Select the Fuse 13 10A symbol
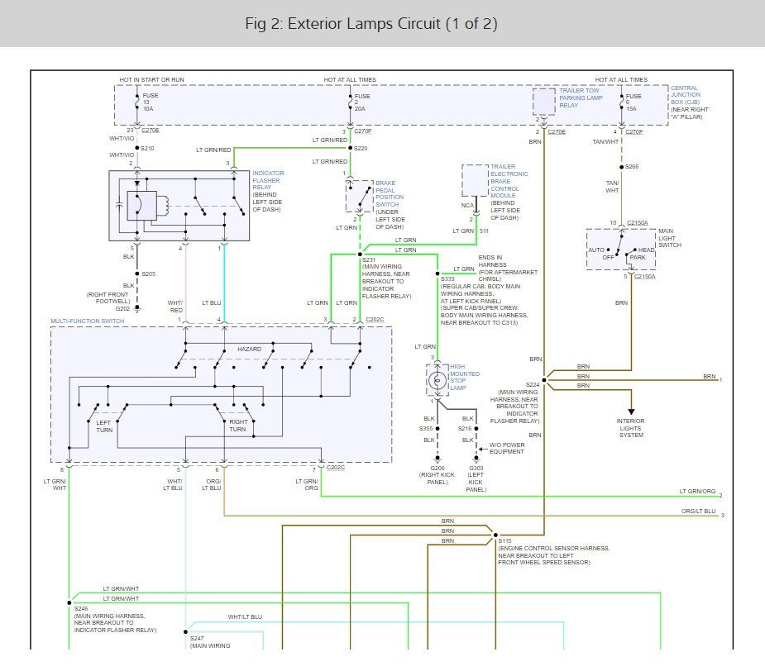Screen dimensions: 765x671 (x=137, y=102)
